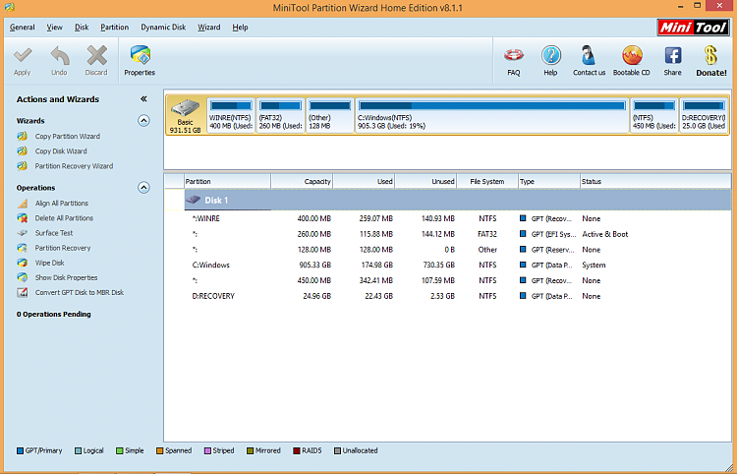
Task: Click Wipe Disk link
Action: 50,263
